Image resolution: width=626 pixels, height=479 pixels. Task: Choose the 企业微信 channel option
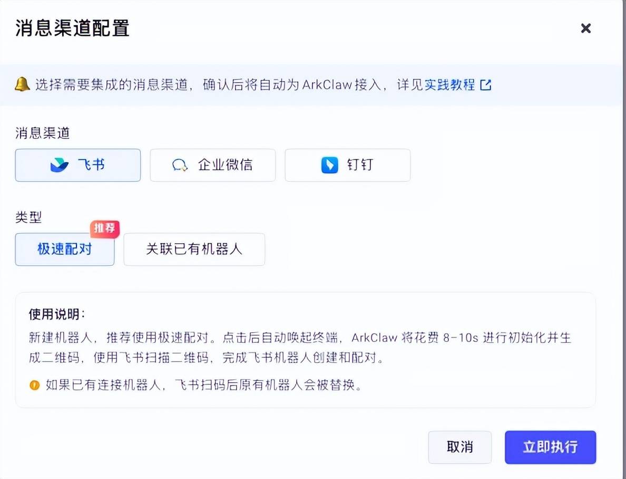[213, 165]
